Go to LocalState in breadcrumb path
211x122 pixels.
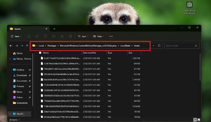pos(125,46)
